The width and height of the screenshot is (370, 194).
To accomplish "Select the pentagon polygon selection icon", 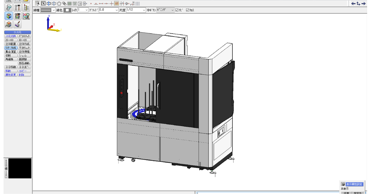I will (x=59, y=4).
